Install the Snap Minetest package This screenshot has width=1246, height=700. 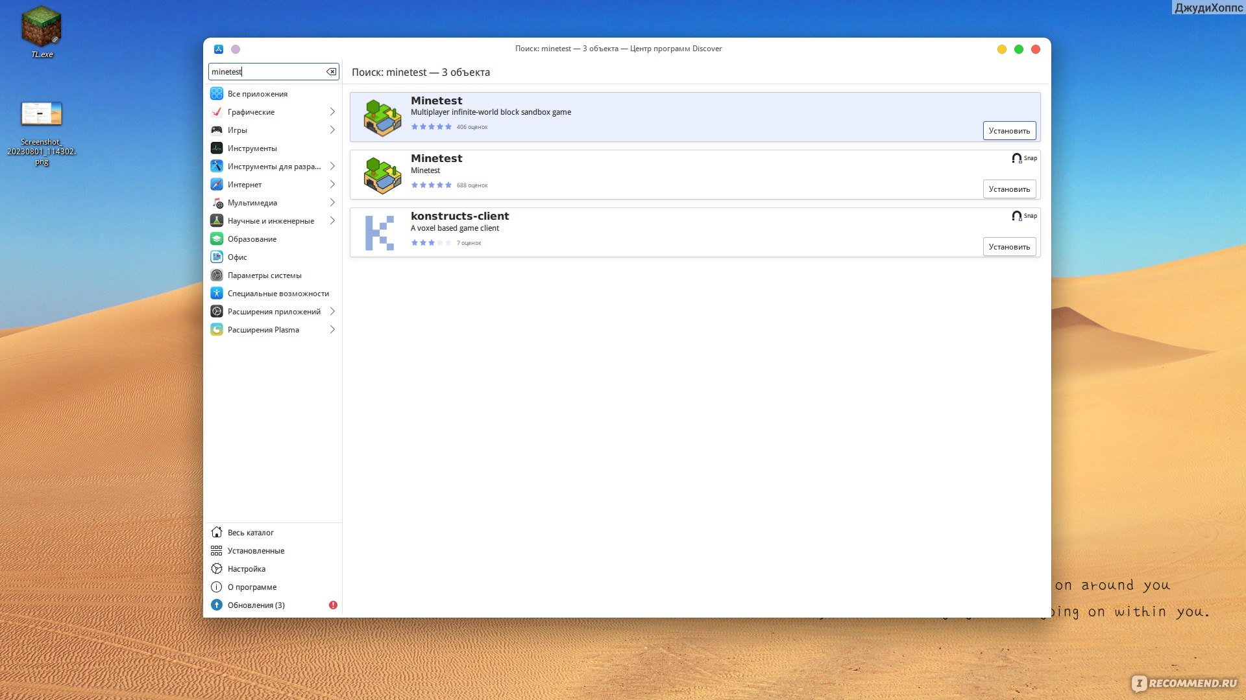(x=1009, y=189)
